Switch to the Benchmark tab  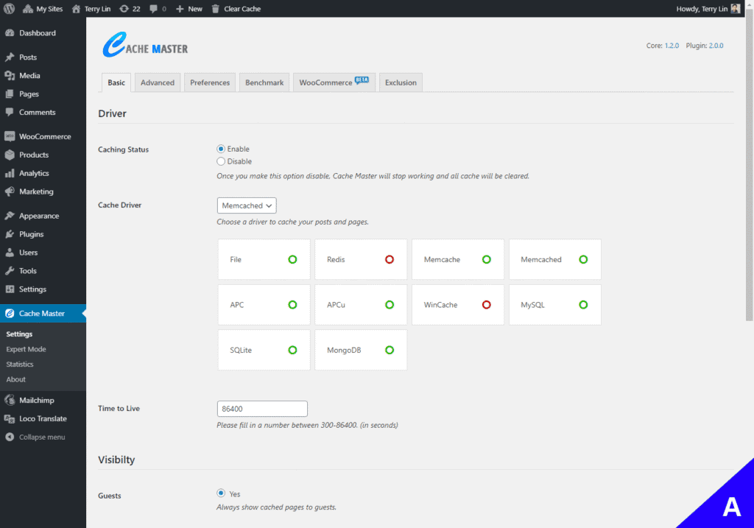264,82
